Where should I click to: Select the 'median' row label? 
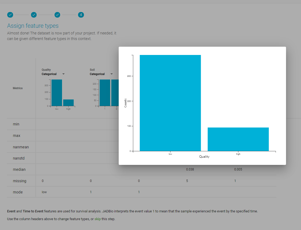19,169
